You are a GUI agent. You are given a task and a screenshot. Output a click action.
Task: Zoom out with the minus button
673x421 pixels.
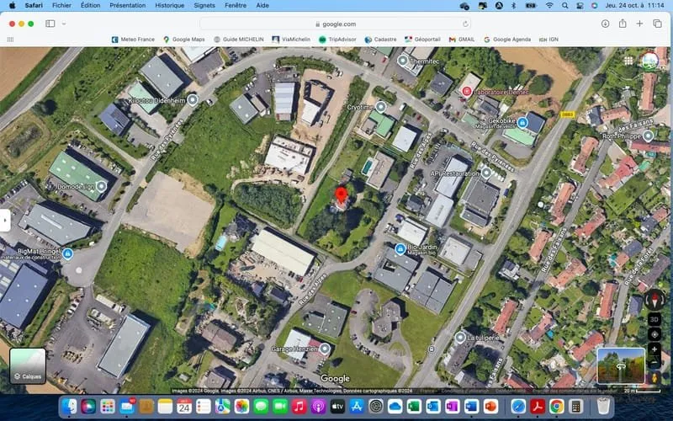(654, 363)
